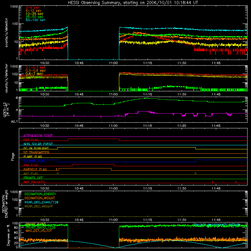Select the GAP_FLAG label
This screenshot has height=251, width=251.
tap(31, 140)
